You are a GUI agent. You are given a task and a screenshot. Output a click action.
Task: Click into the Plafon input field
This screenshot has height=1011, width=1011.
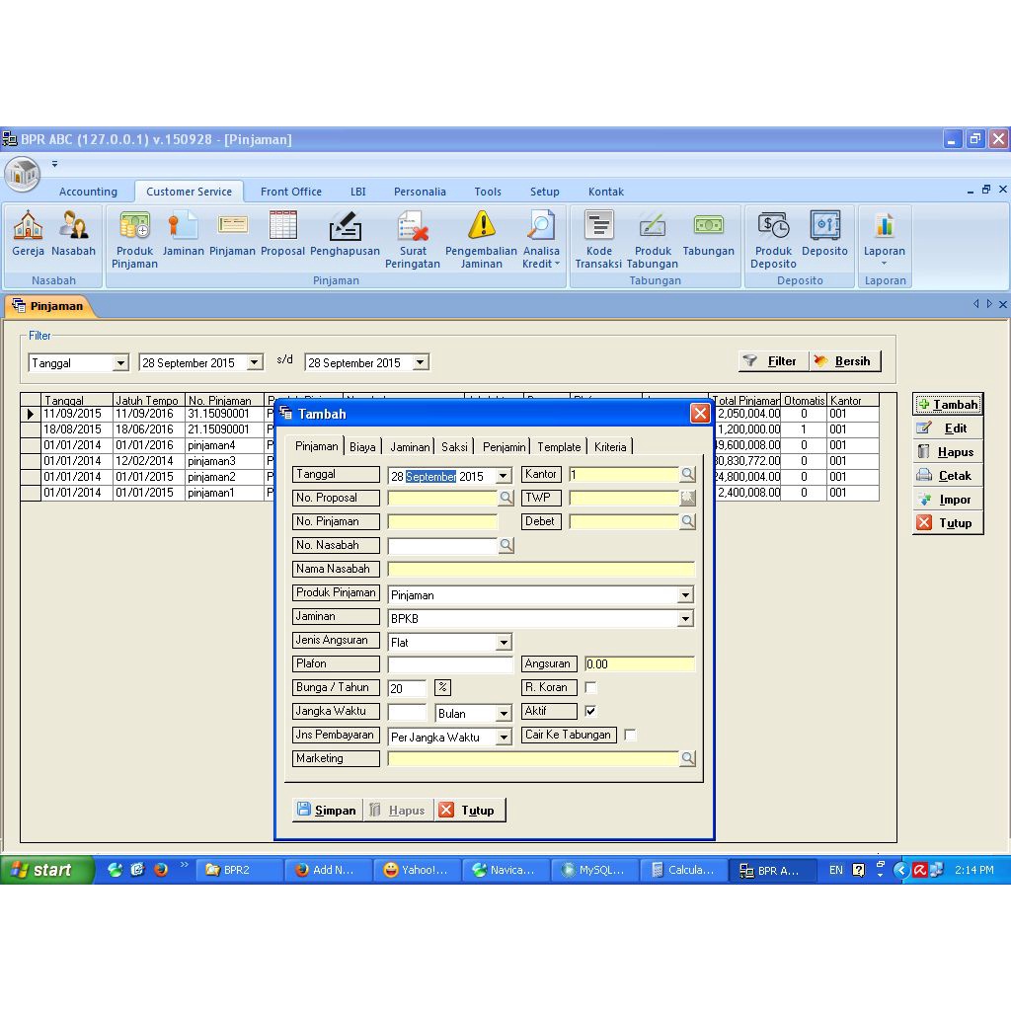click(x=449, y=664)
